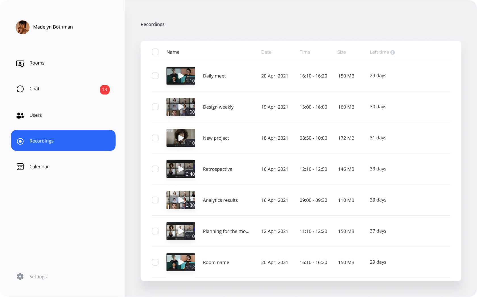Click the New project recording name
The width and height of the screenshot is (477, 297).
(x=216, y=138)
